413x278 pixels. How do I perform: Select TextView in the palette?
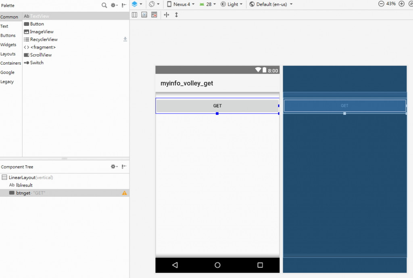click(x=76, y=16)
